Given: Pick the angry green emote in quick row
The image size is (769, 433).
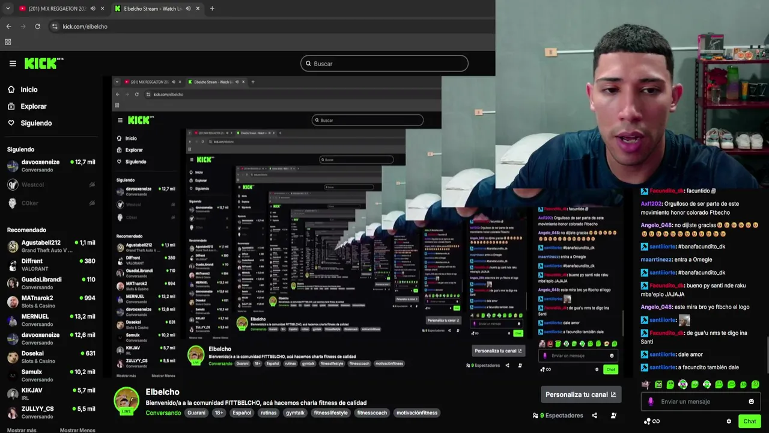Looking at the screenshot, I should [658, 384].
